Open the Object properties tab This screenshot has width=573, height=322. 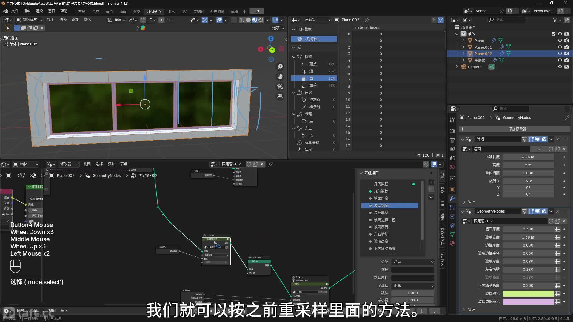point(452,190)
